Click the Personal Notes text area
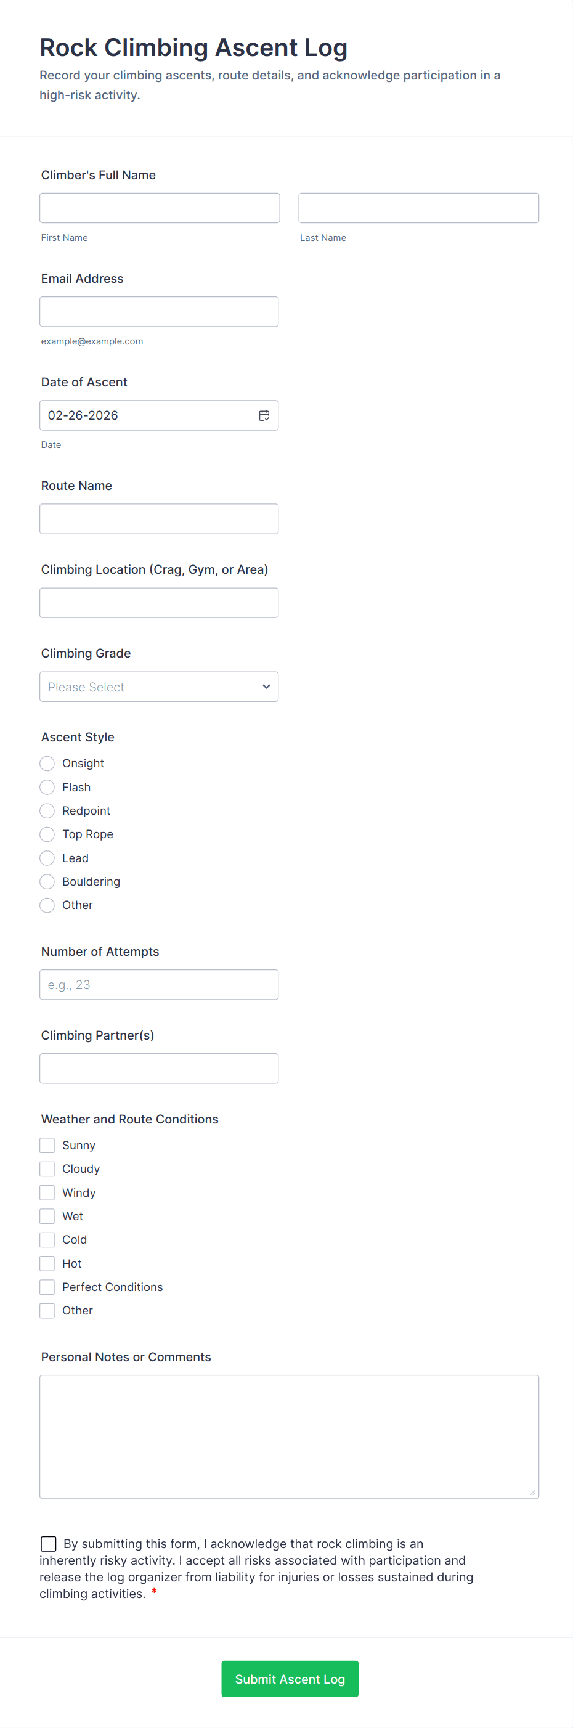Viewport: 573px width, 1728px height. (288, 1436)
